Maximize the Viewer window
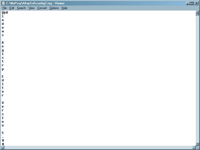Image resolution: width=200 pixels, height=150 pixels. tap(192, 3)
